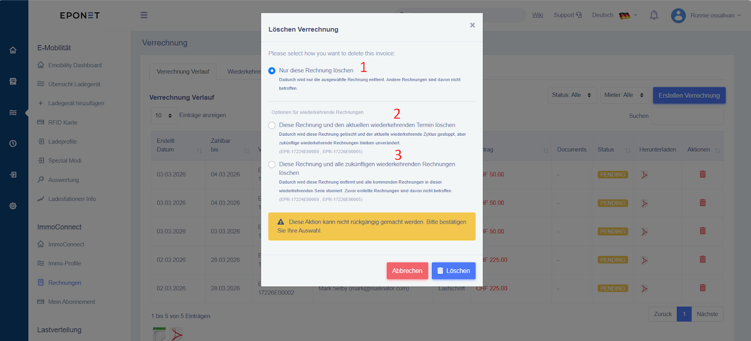Open the Status: Alle filter dropdown
Image resolution: width=751 pixels, height=341 pixels.
point(572,95)
